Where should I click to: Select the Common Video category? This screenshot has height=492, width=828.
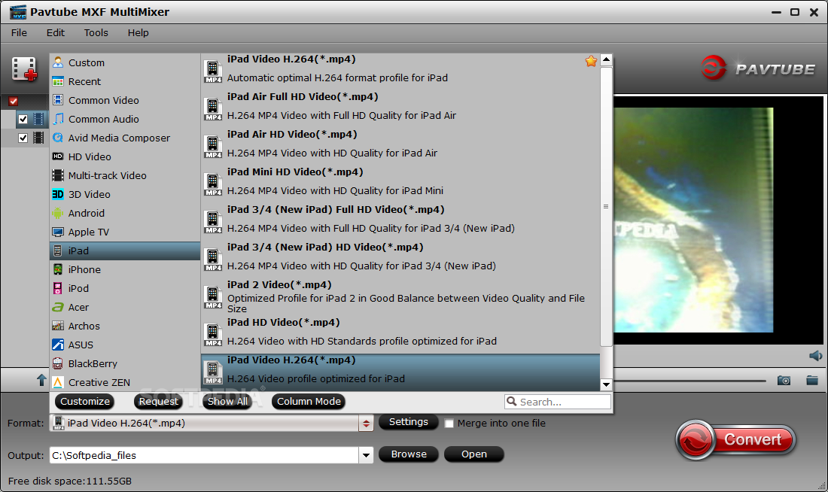coord(125,100)
